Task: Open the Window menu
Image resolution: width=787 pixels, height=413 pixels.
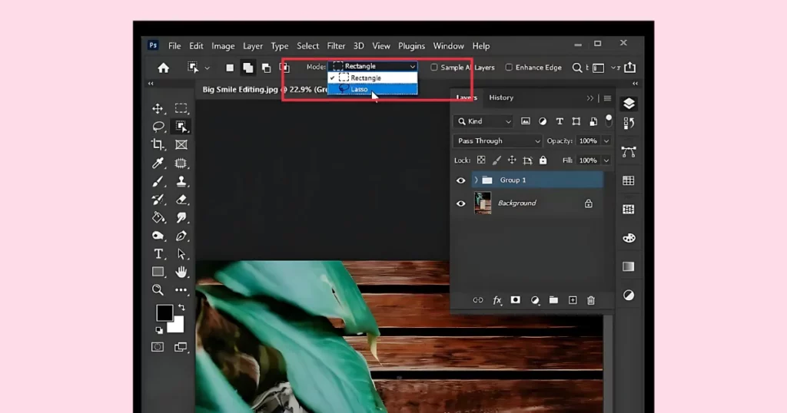Action: 448,45
